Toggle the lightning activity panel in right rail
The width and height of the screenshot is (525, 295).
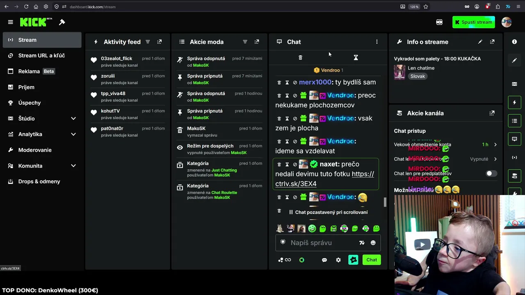click(x=514, y=102)
